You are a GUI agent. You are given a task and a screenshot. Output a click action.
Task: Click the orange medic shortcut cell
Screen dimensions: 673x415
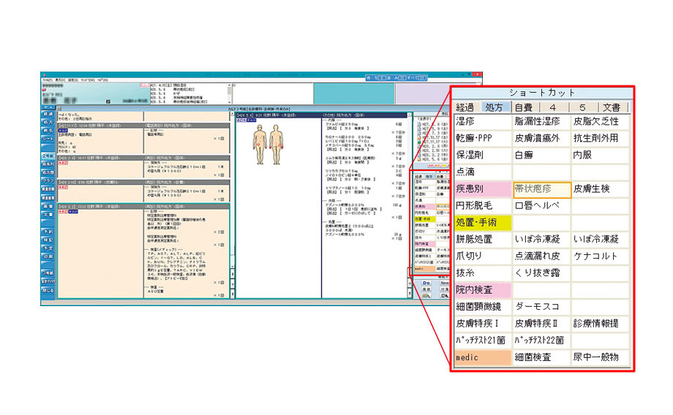(x=481, y=357)
